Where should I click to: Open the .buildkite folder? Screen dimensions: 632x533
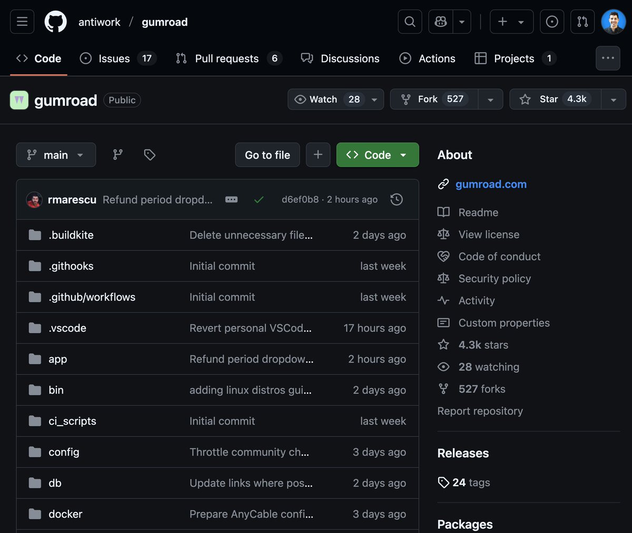pyautogui.click(x=71, y=235)
